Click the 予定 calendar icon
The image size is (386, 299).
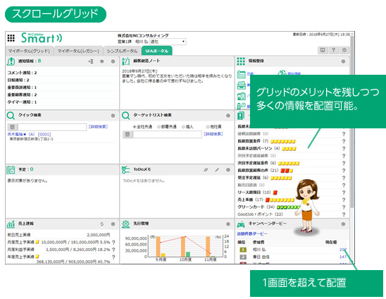(11, 169)
